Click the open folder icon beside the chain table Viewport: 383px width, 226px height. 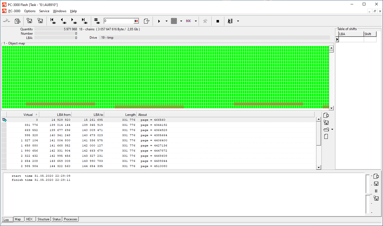[x=326, y=130]
